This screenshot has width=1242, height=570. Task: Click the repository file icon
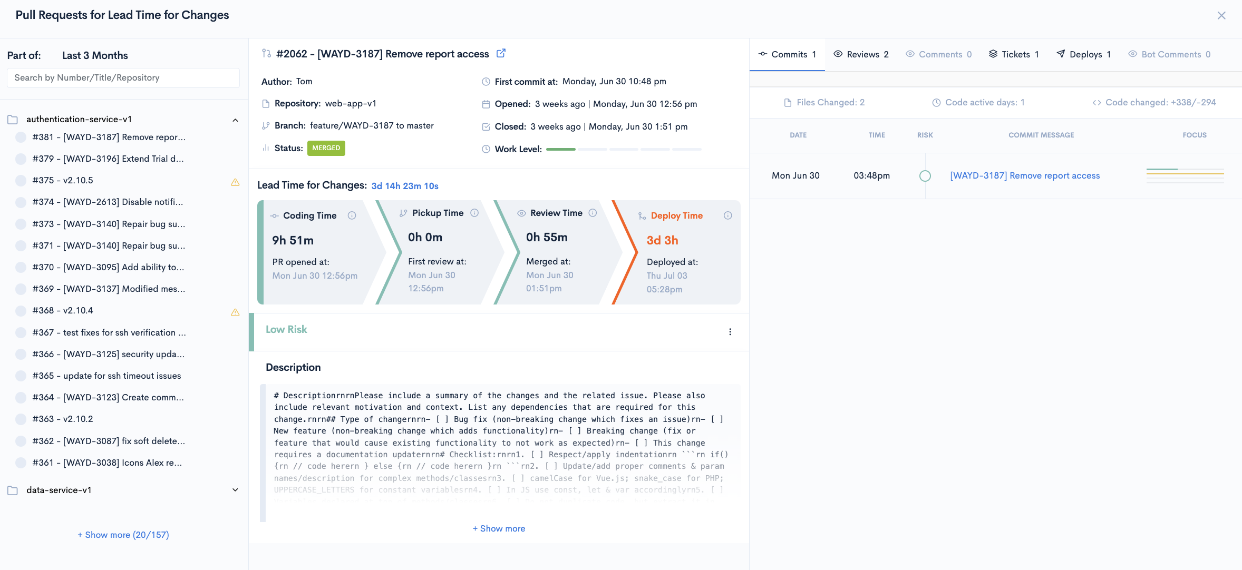coord(266,104)
